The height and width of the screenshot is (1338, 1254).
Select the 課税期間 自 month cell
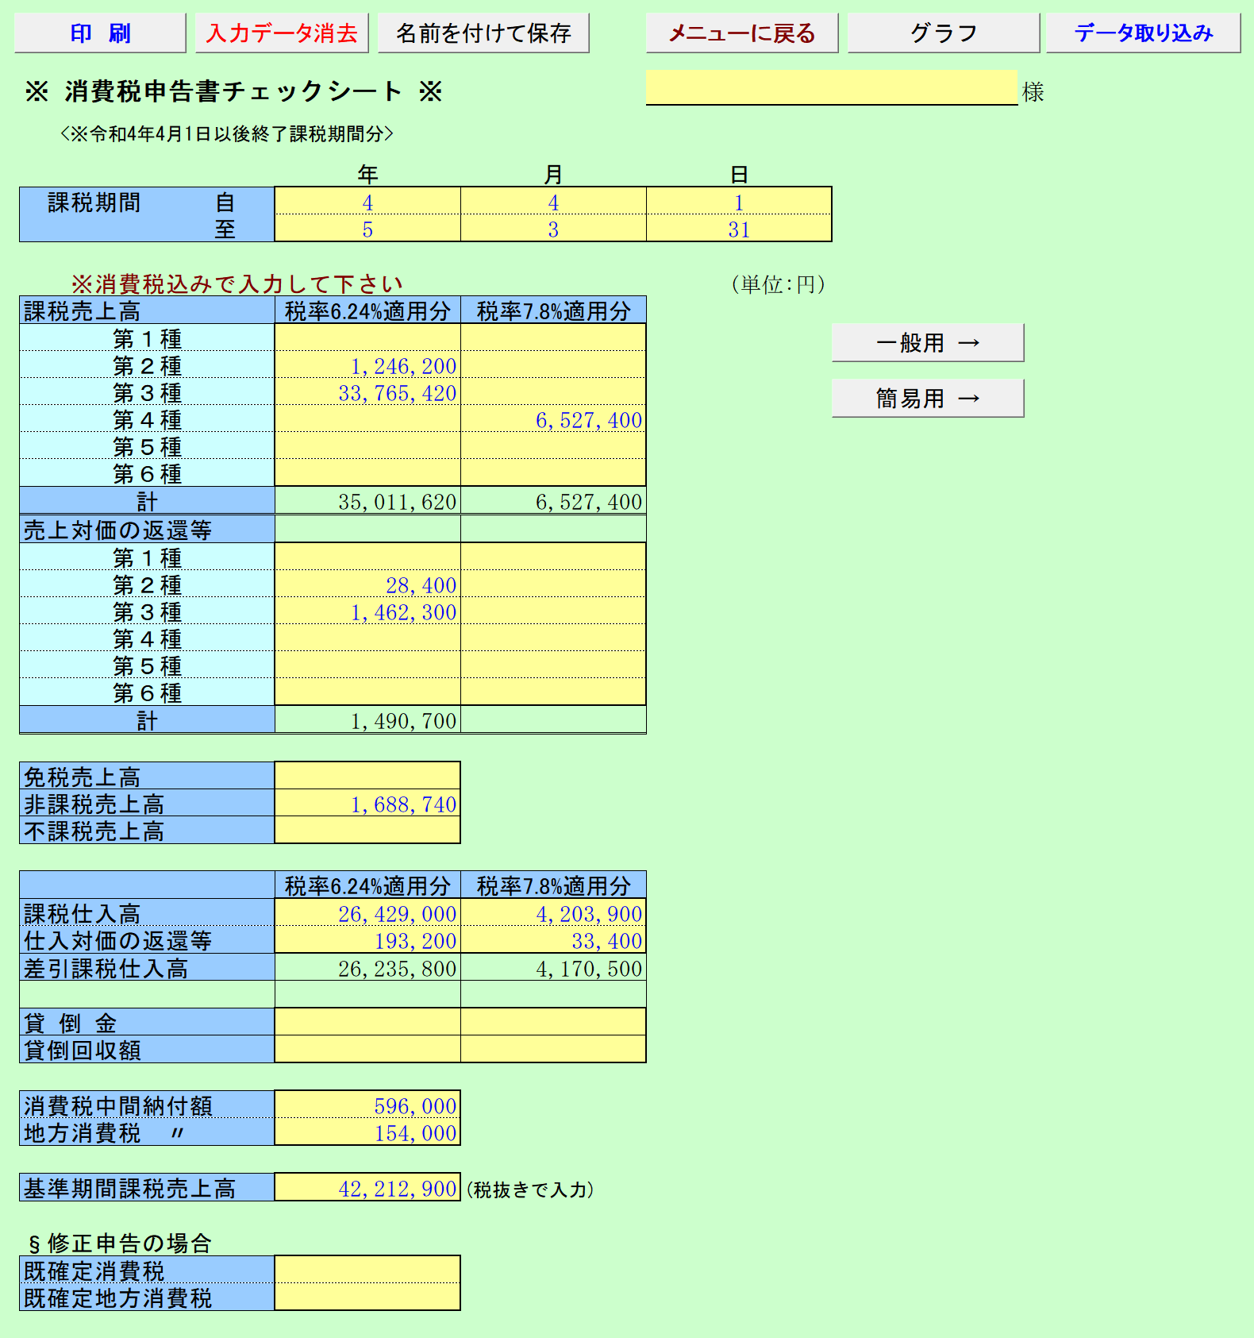553,202
